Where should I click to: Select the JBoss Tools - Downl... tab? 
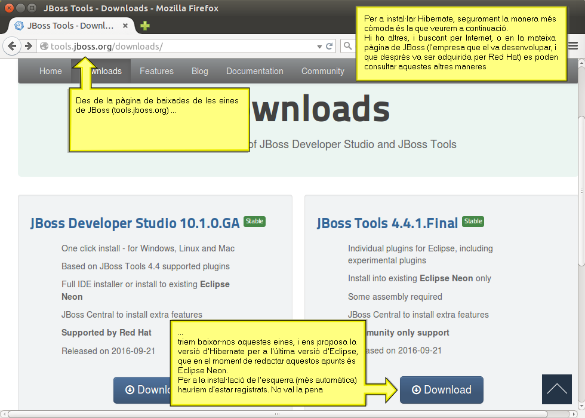tap(70, 26)
